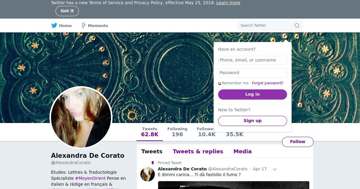Toggle the Remember me checkbox
The width and height of the screenshot is (360, 189).
220,83
